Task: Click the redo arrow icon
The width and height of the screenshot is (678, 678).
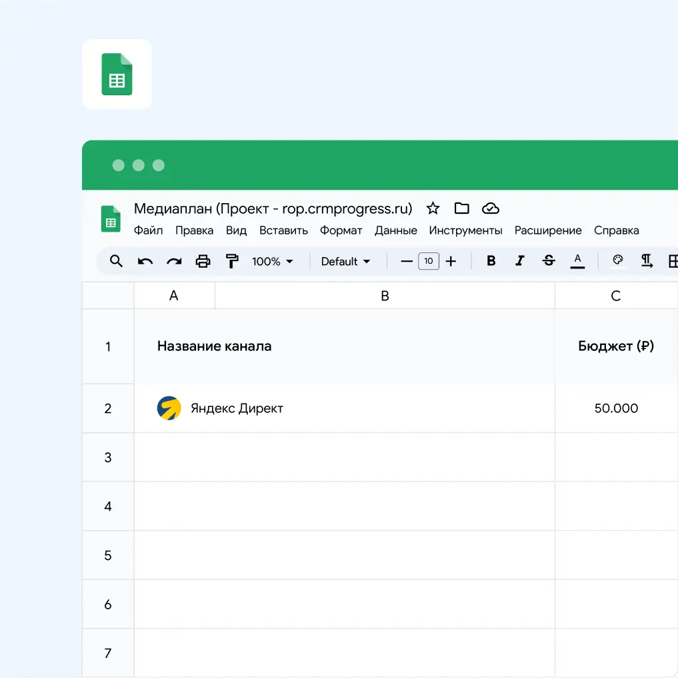Action: tap(174, 261)
